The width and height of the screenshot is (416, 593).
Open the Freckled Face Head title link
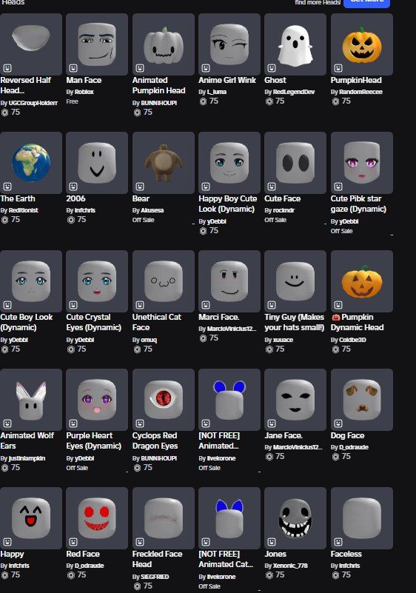[158, 559]
